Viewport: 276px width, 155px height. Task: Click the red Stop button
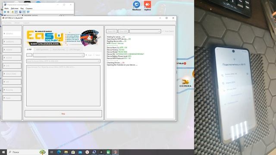63,114
